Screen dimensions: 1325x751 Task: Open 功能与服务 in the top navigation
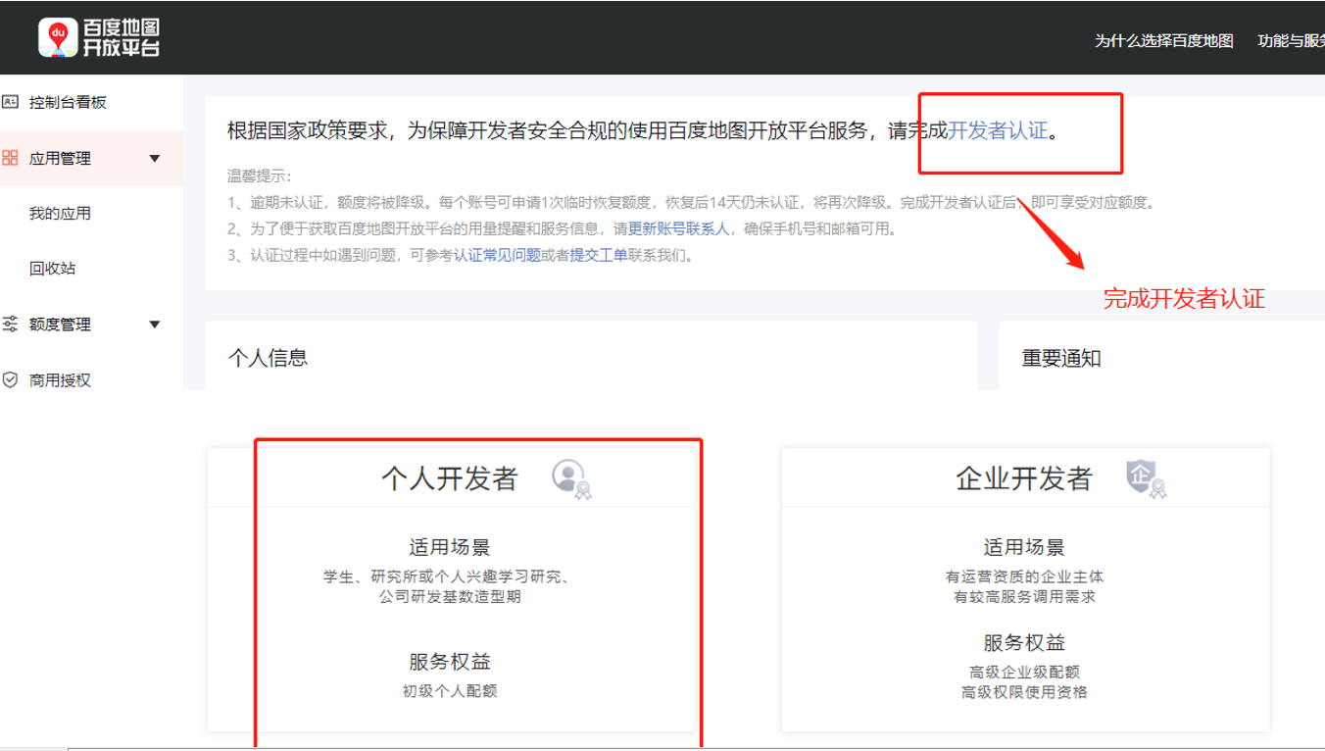(1292, 41)
